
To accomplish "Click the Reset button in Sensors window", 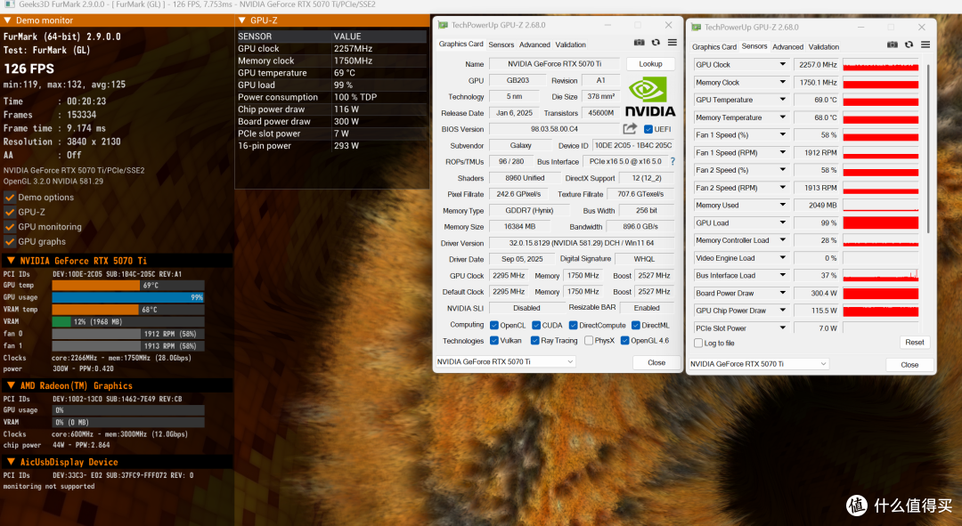I will [x=914, y=343].
